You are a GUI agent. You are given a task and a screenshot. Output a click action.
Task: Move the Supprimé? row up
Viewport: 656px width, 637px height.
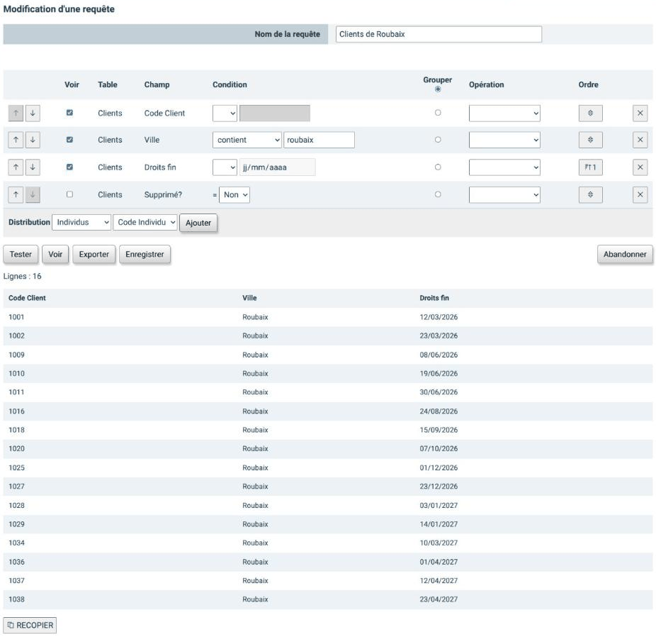click(x=16, y=194)
